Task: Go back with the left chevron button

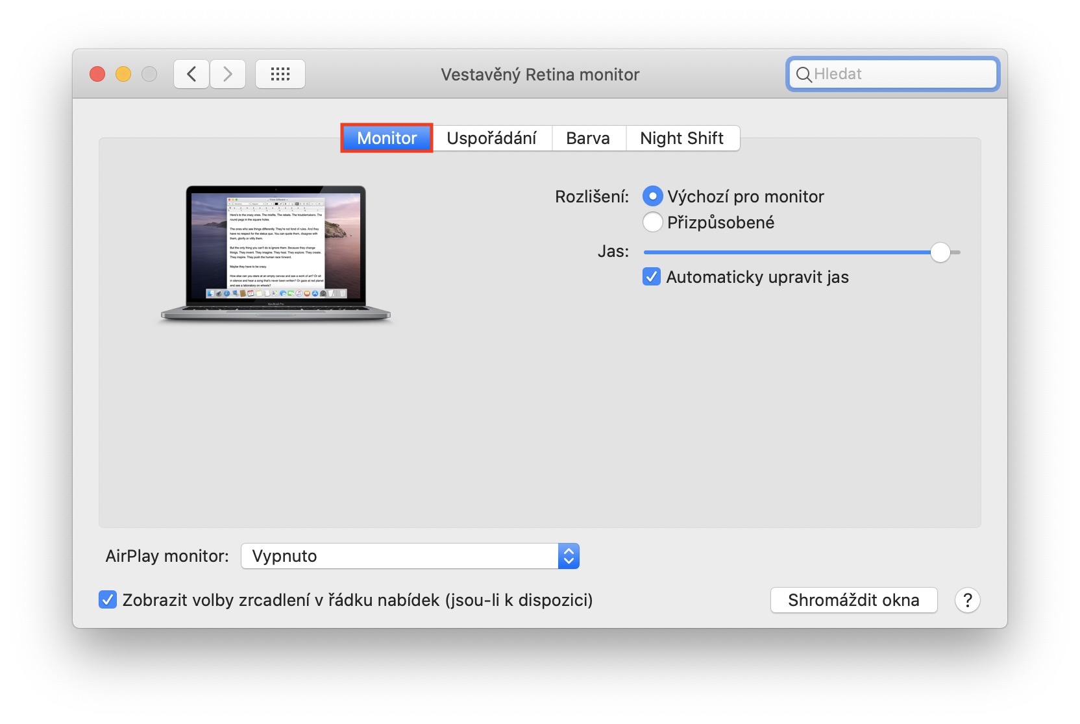Action: click(191, 74)
